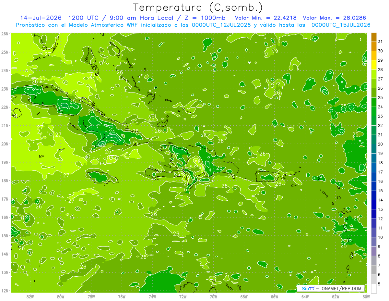Click the '22' label on the color legend
The width and height of the screenshot is (389, 301).
coord(380,126)
